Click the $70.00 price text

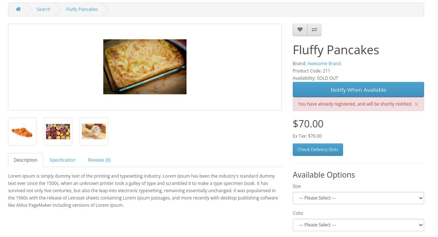tap(308, 124)
